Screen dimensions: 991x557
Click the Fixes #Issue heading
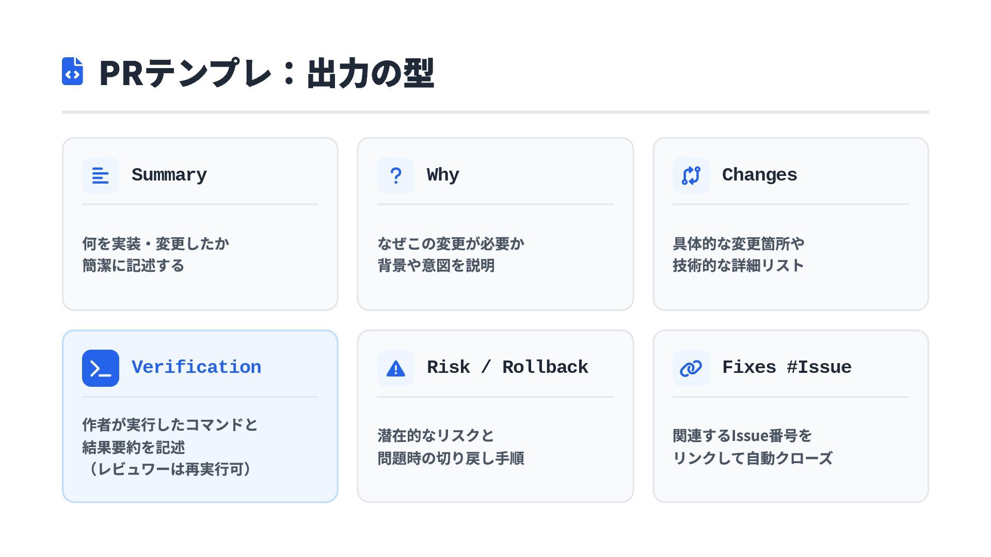pyautogui.click(x=786, y=367)
